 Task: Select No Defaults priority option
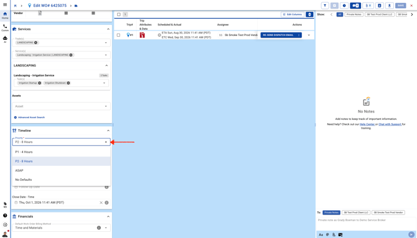pyautogui.click(x=61, y=180)
